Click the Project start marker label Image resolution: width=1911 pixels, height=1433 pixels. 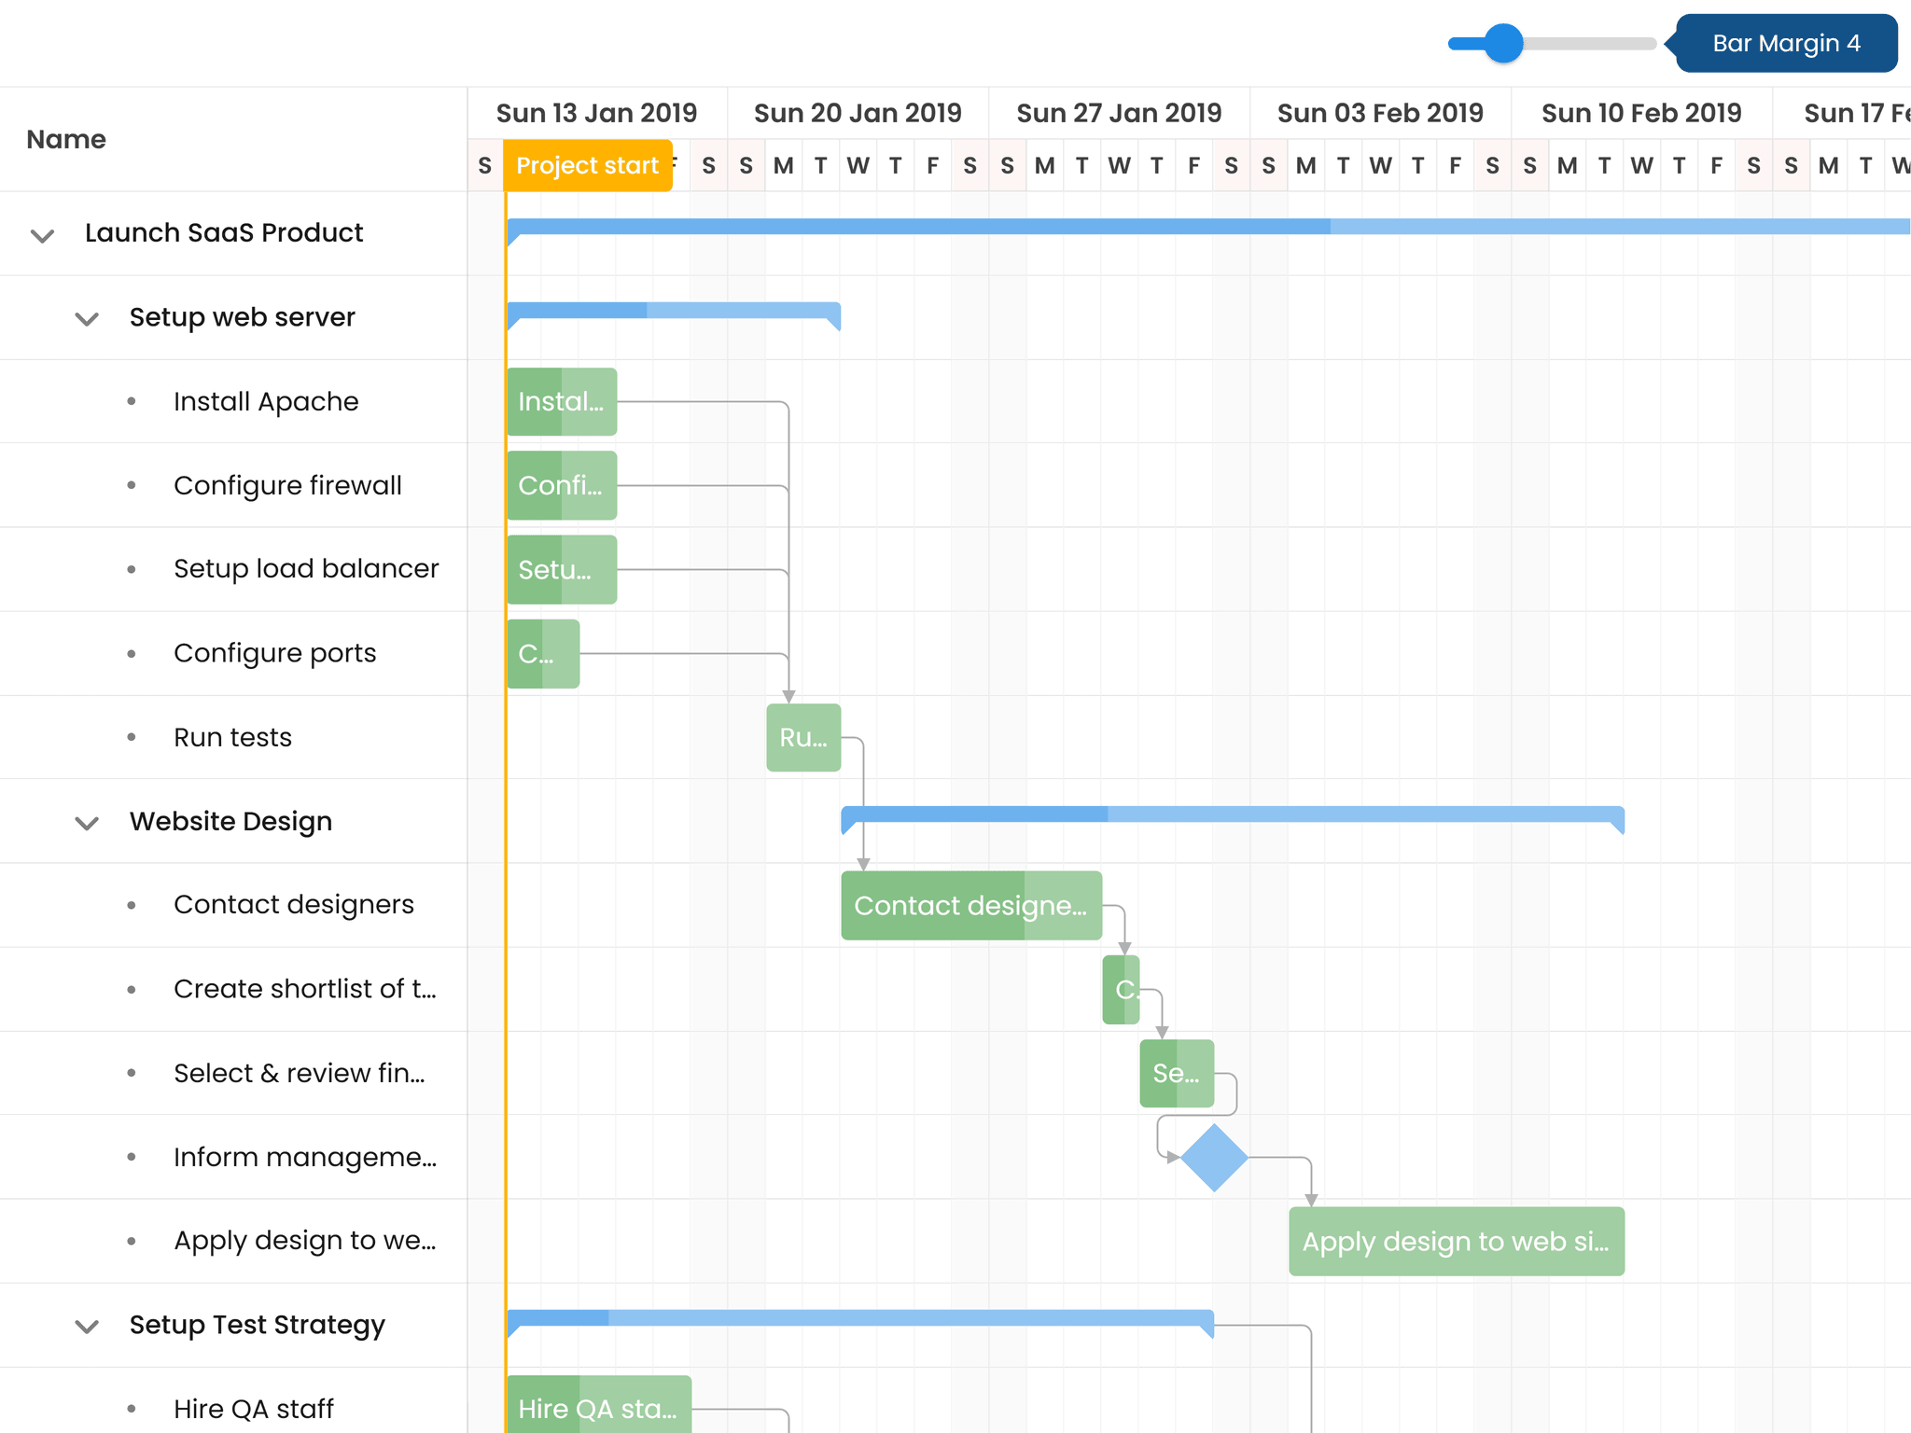click(587, 165)
